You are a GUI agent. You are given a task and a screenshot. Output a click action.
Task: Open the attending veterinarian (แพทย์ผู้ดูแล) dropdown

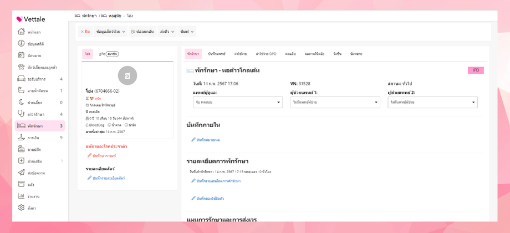click(238, 102)
